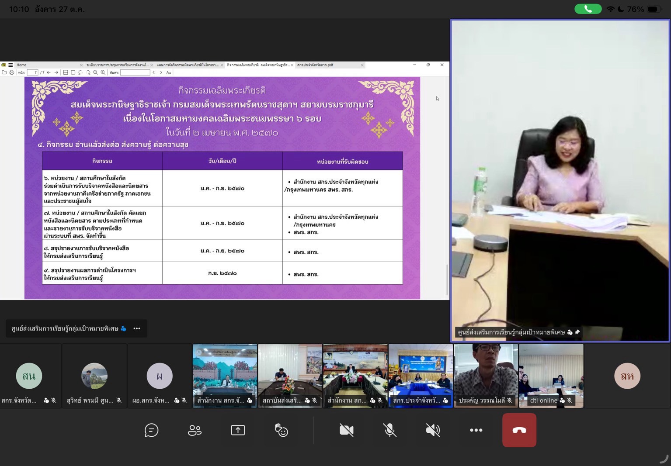The image size is (671, 466).
Task: Tap the สห participant avatar
Action: (x=627, y=376)
